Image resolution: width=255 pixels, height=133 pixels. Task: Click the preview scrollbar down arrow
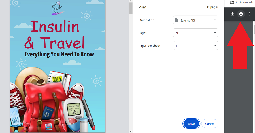[131, 131]
